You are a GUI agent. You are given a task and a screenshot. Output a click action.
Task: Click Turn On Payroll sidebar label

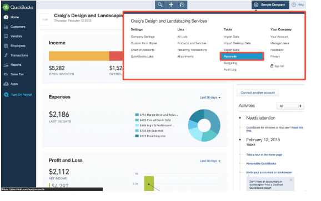pyautogui.click(x=21, y=95)
